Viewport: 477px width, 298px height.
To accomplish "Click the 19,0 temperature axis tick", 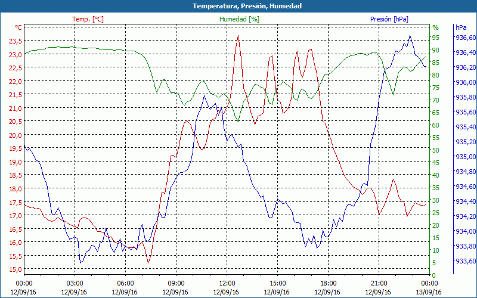I will (x=16, y=162).
